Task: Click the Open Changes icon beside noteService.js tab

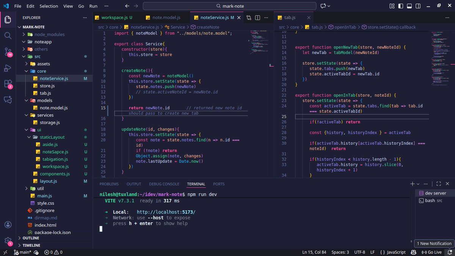Action: [x=249, y=18]
